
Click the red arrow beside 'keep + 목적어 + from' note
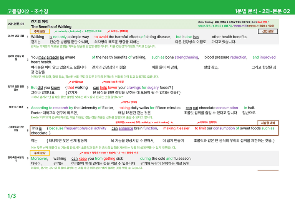pos(81,153)
